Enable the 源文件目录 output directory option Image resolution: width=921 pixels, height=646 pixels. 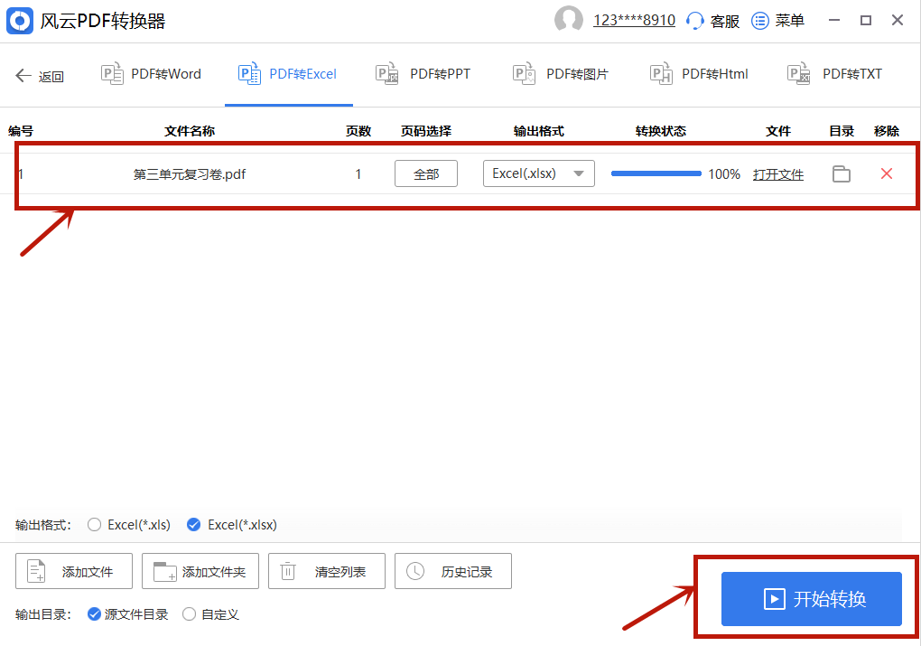click(x=92, y=613)
